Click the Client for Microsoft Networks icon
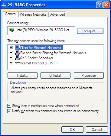 (17, 47)
